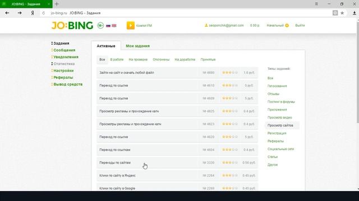Open the seoponchik@gmail.com profile link
Image resolution: width=359 pixels, height=201 pixels.
[x=226, y=25]
